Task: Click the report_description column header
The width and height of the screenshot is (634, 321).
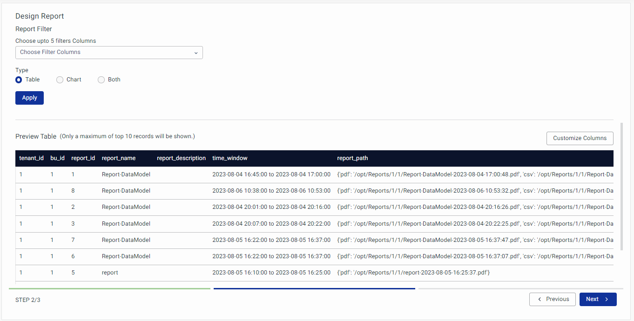Action: click(181, 158)
